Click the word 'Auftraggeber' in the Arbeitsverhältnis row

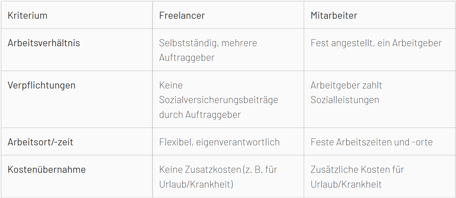(187, 58)
